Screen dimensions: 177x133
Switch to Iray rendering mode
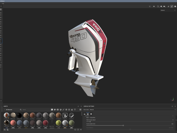coord(175,6)
